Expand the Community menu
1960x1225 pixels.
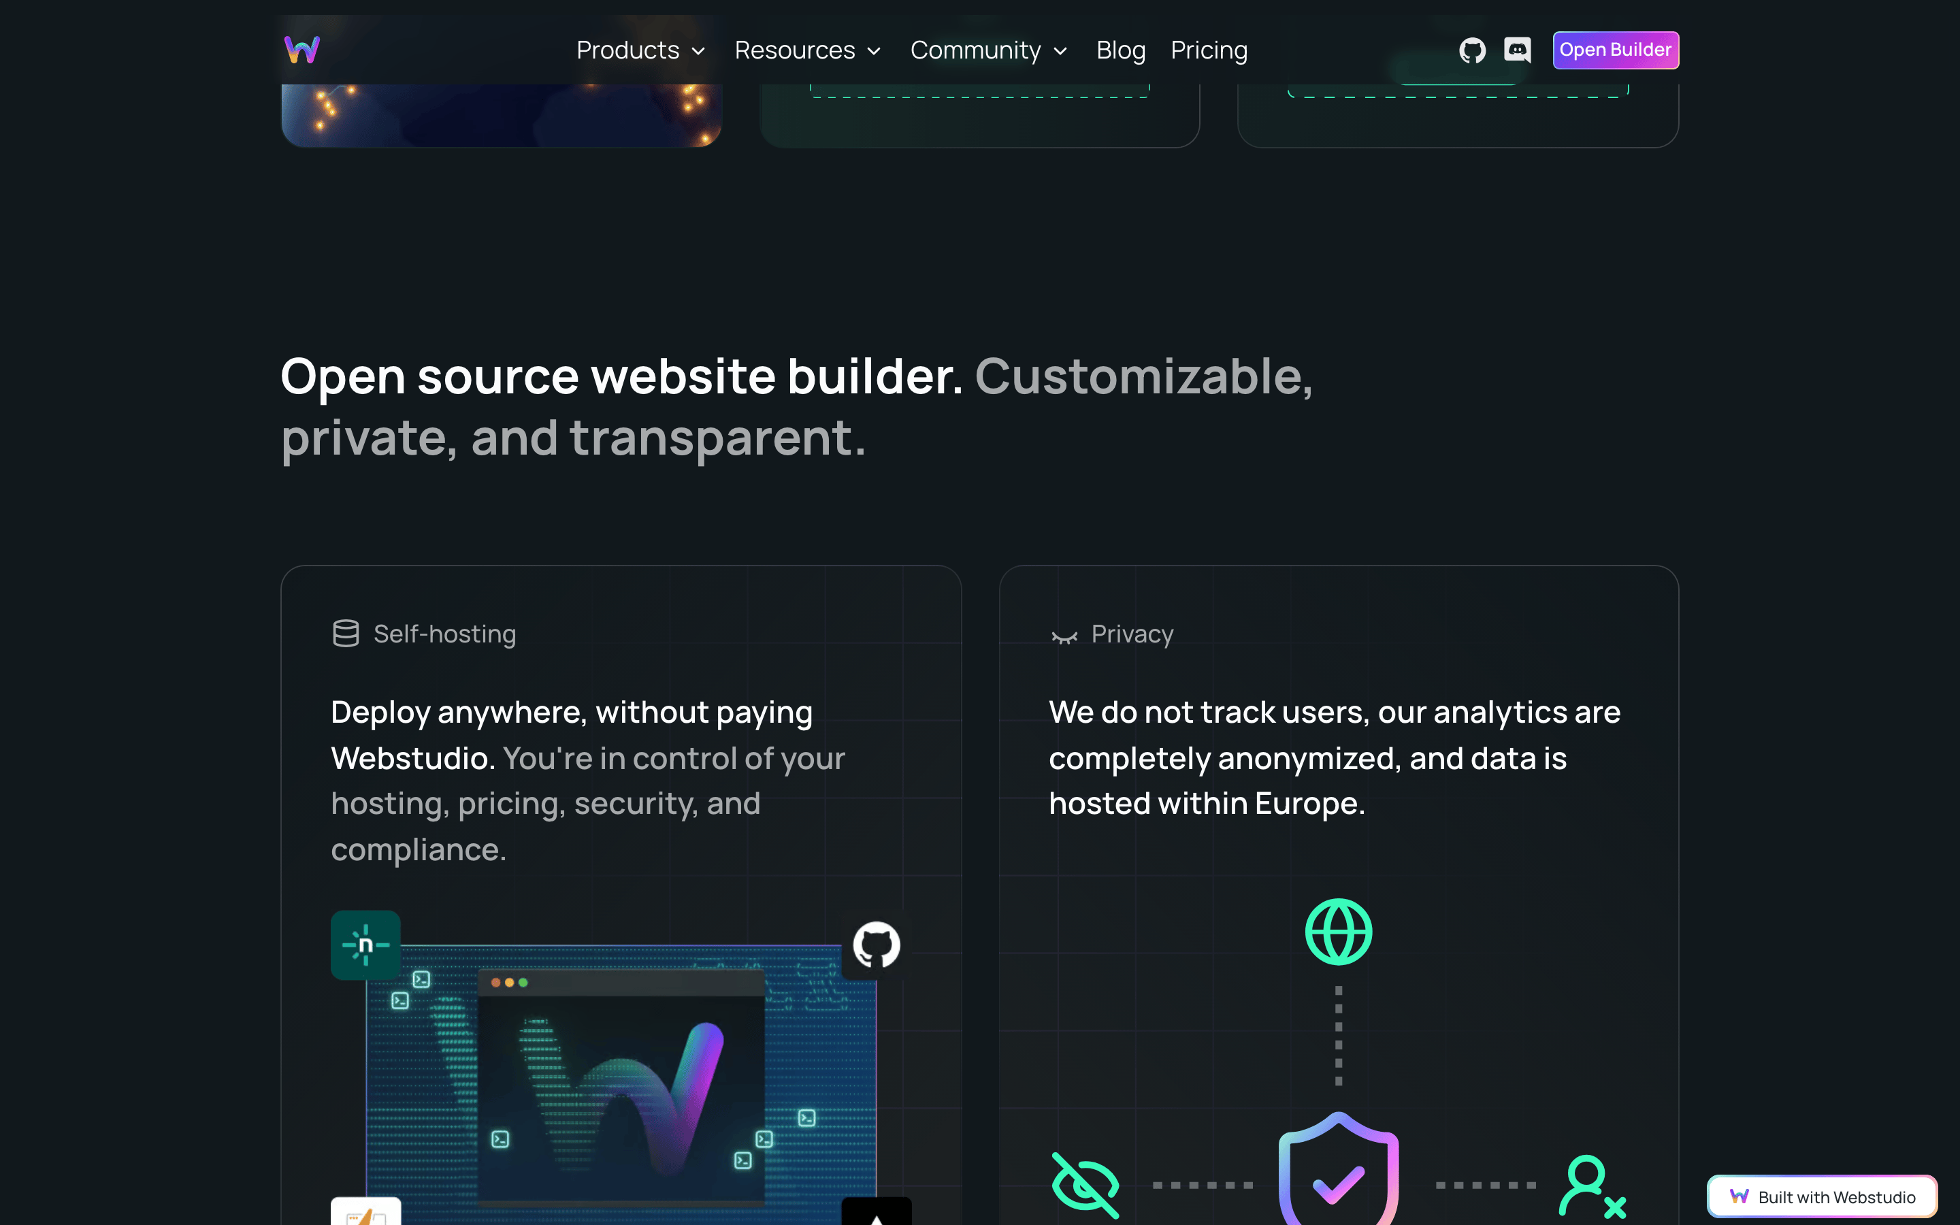[x=989, y=50]
